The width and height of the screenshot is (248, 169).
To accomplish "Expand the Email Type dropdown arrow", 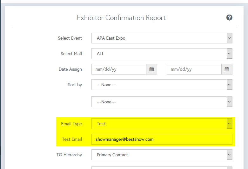I will click(x=229, y=124).
